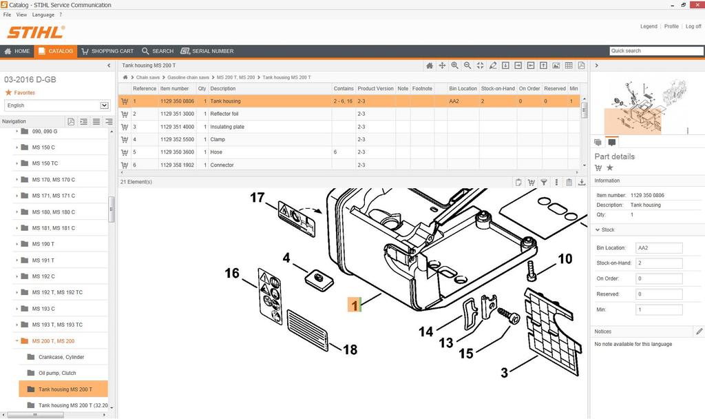This screenshot has width=705, height=419.
Task: Select Oil pump, Clutch tree item
Action: point(57,373)
